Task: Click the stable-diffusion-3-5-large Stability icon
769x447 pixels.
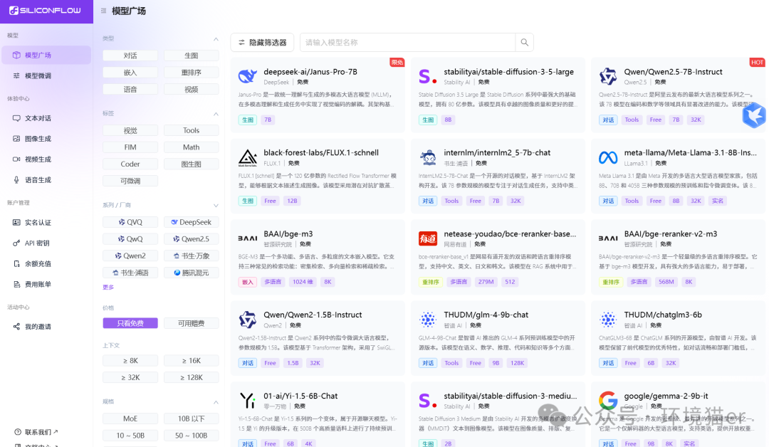Action: tap(428, 76)
